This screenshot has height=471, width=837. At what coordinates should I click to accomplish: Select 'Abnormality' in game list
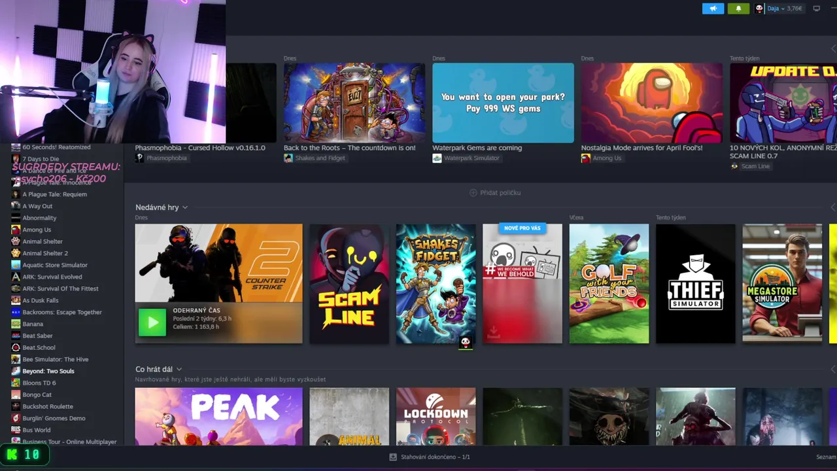[39, 218]
